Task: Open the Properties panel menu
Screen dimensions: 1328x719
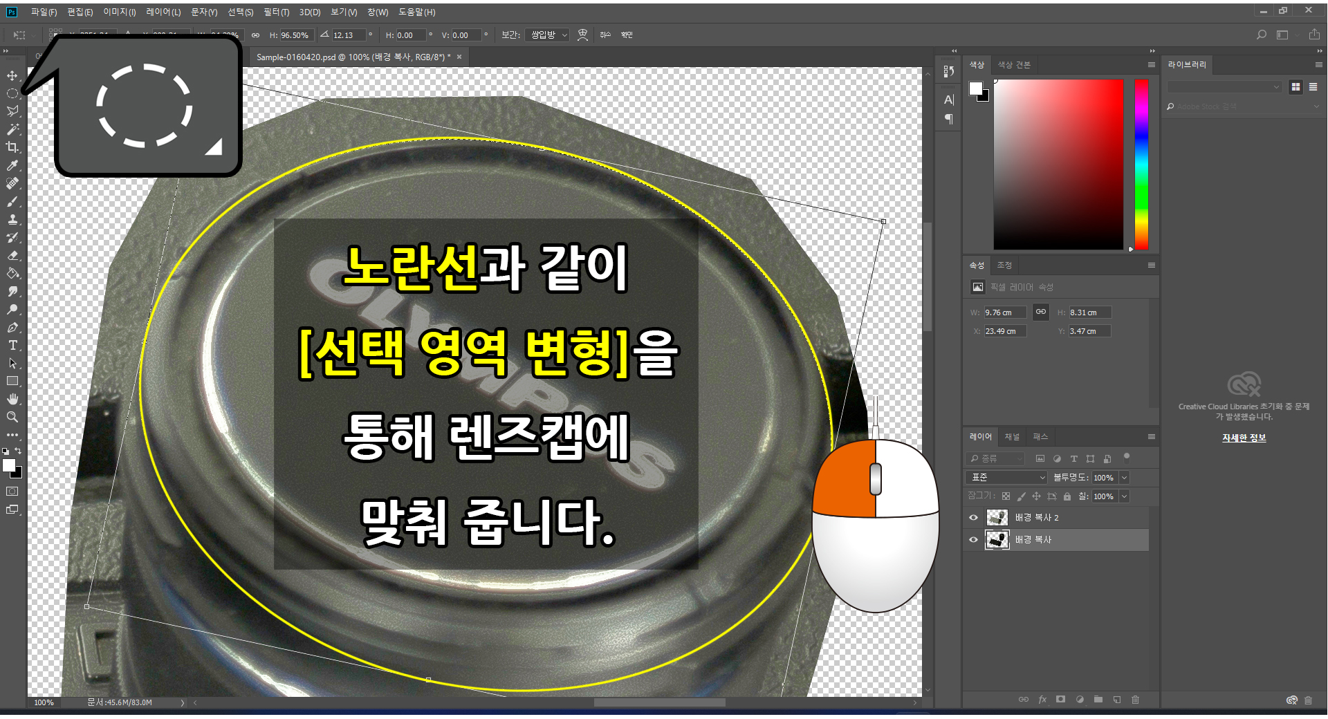Action: click(x=1151, y=265)
